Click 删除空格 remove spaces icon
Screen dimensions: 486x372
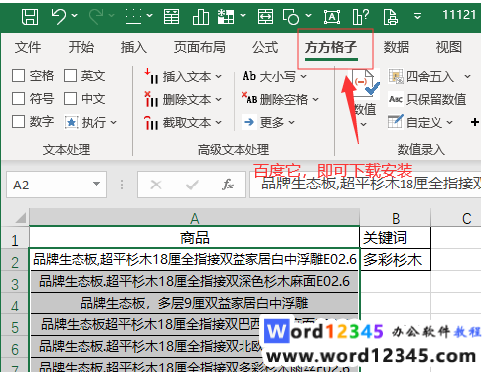point(249,98)
